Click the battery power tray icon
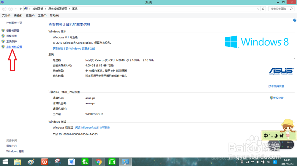Image resolution: width=297 pixels, height=167 pixels. click(263, 162)
